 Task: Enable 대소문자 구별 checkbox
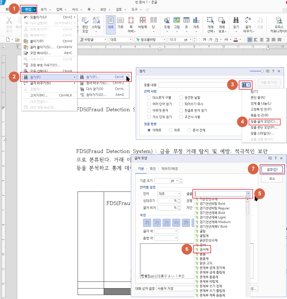point(149,98)
